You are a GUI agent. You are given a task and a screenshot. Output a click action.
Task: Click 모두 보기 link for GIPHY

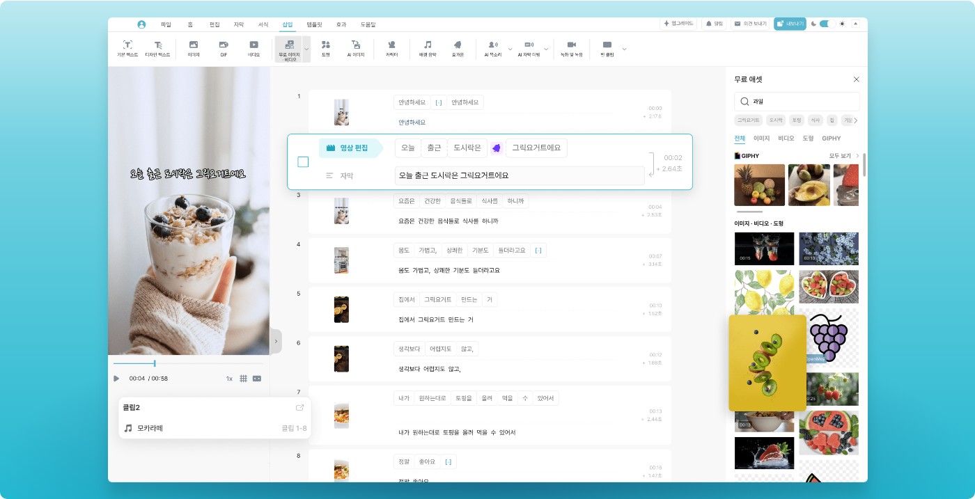(840, 156)
